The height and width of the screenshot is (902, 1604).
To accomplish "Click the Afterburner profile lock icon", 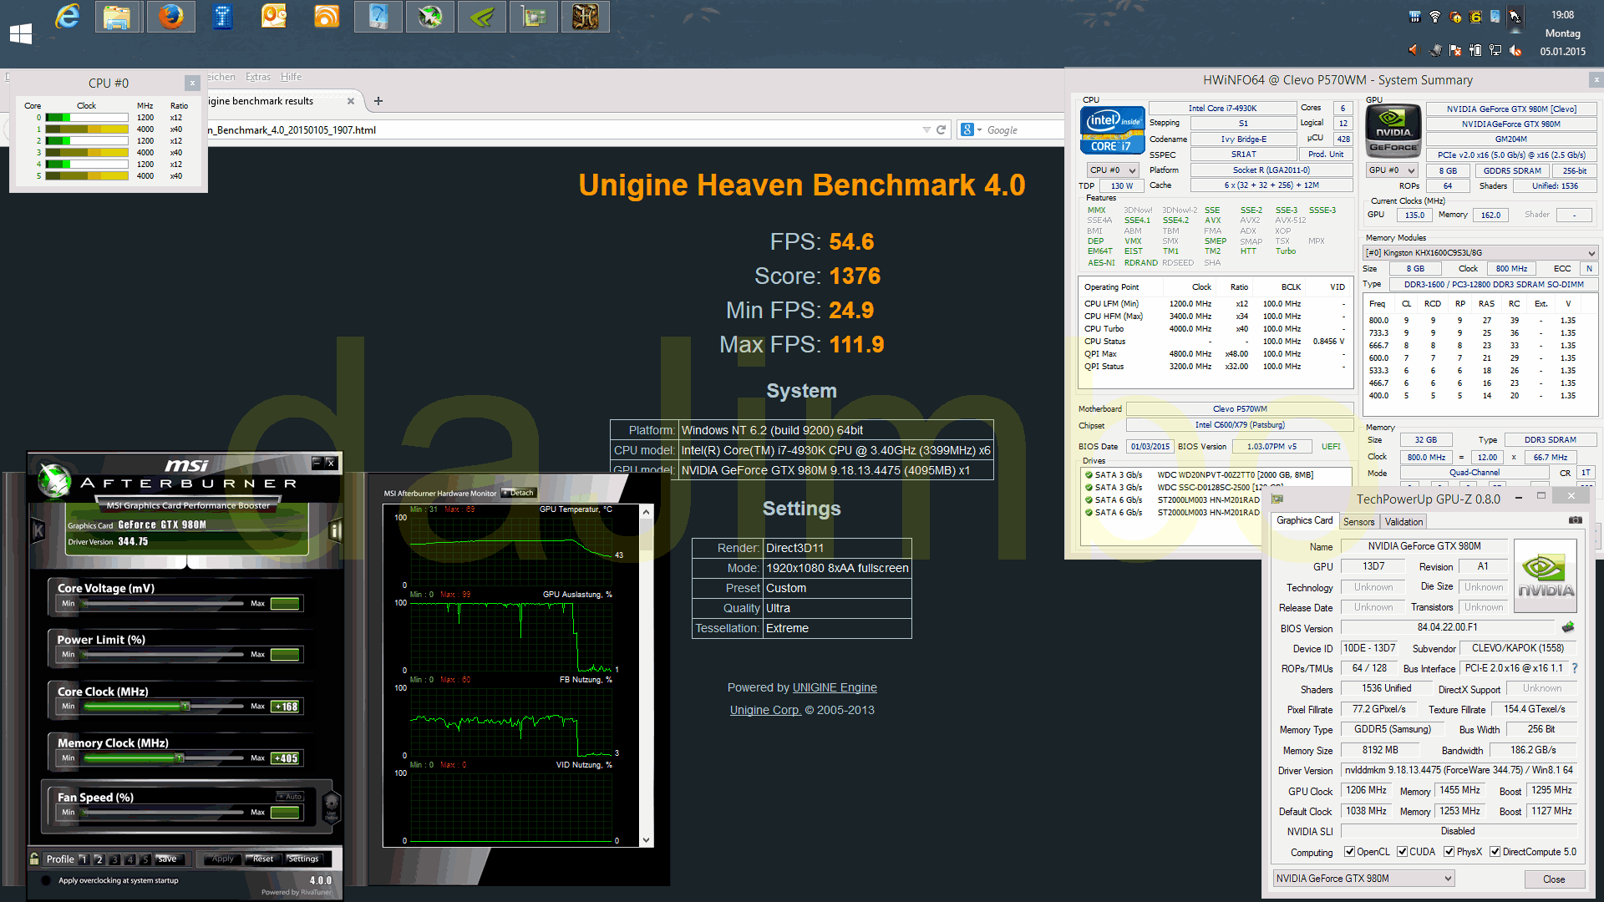I will (x=34, y=859).
